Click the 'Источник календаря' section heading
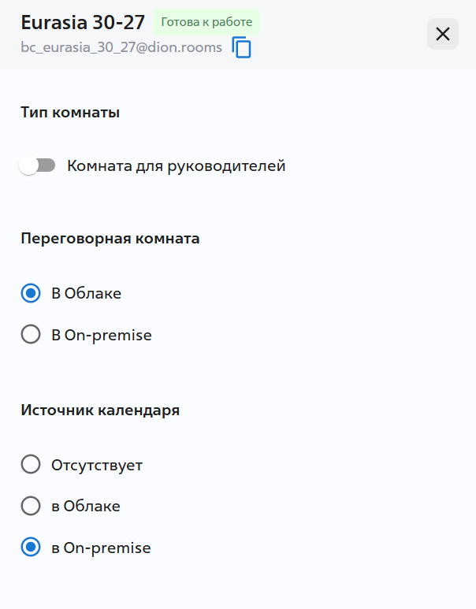 [100, 410]
